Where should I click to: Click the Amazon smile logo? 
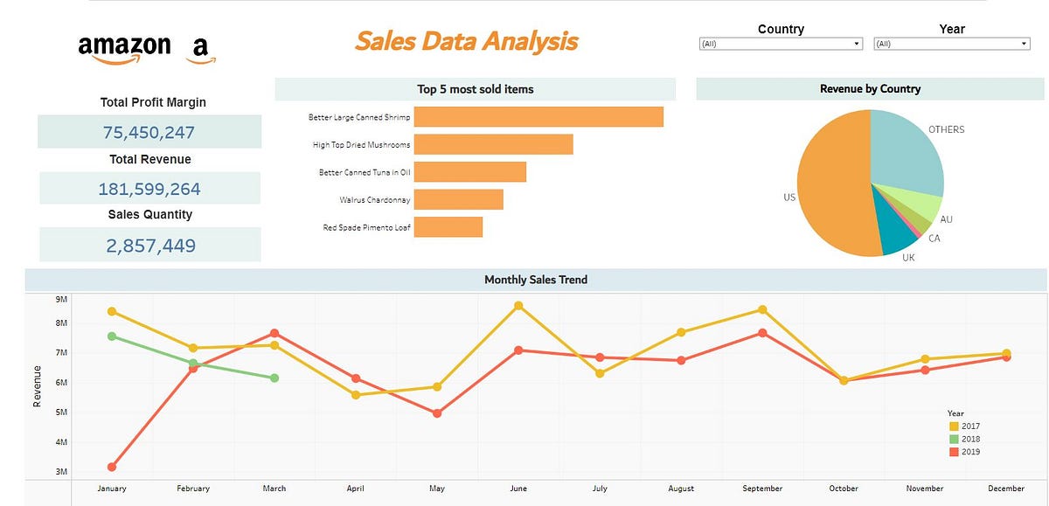(x=125, y=46)
